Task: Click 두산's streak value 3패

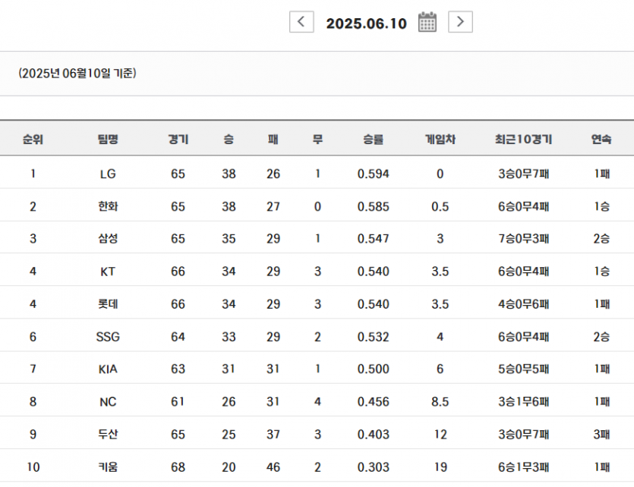Action: click(601, 435)
